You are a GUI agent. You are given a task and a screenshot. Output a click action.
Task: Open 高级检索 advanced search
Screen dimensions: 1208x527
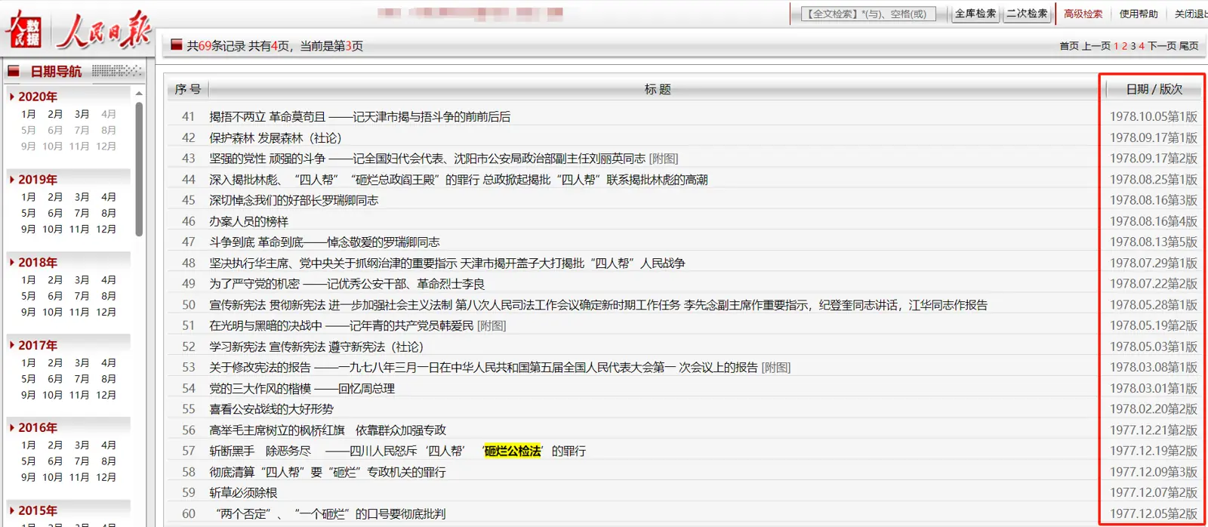[x=1083, y=14]
